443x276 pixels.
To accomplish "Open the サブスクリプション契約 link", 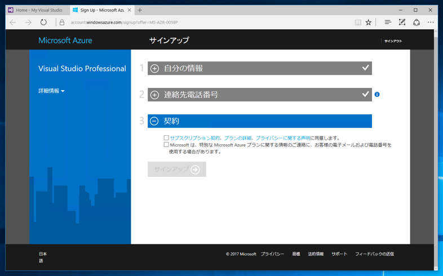I will tap(194, 138).
